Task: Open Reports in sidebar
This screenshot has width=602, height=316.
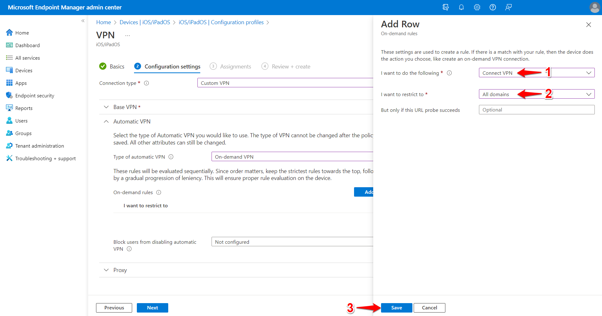Action: click(24, 108)
